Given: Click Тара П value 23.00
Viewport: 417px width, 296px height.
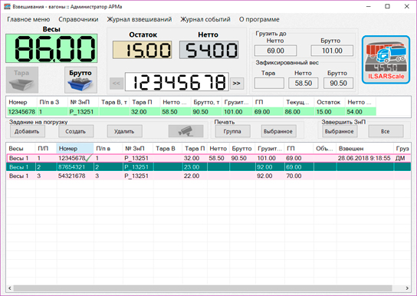Looking at the screenshot, I should [x=192, y=167].
